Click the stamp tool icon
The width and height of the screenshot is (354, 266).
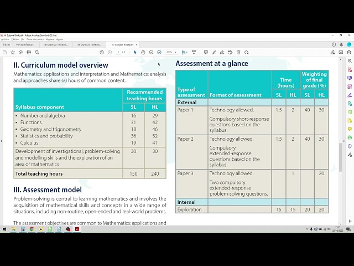230,53
